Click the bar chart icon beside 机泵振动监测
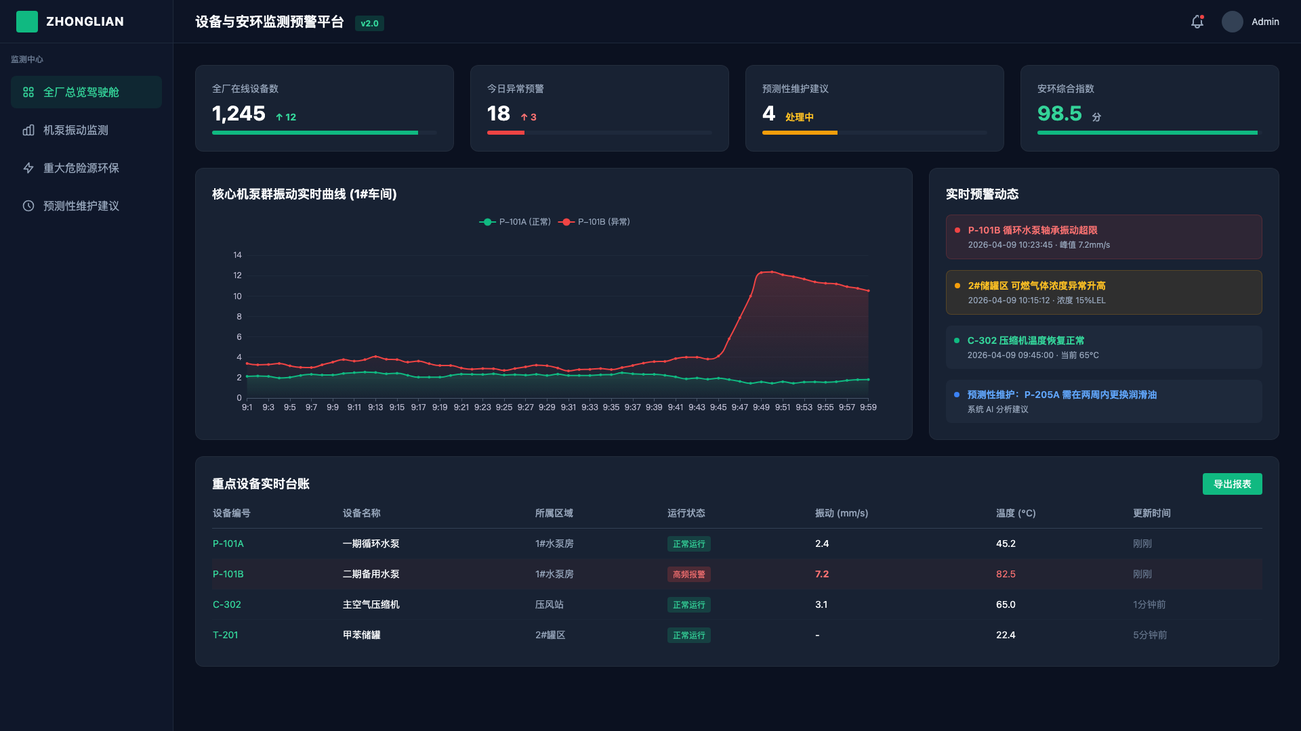 point(28,130)
